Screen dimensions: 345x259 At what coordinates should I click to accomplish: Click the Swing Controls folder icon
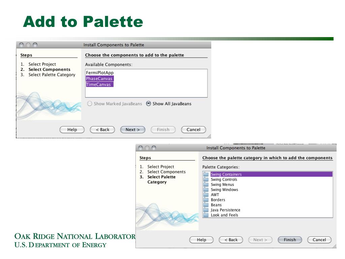206,179
